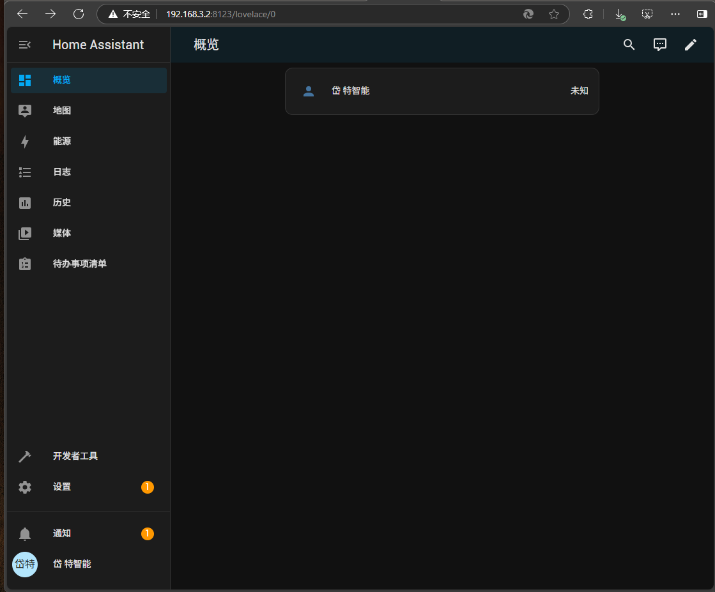Screen dimensions: 715x592
Task: Open the 待办事项清单 clipboard icon
Action: pos(25,264)
